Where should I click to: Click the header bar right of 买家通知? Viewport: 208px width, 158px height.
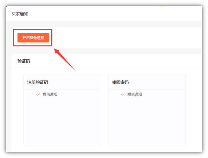117,14
